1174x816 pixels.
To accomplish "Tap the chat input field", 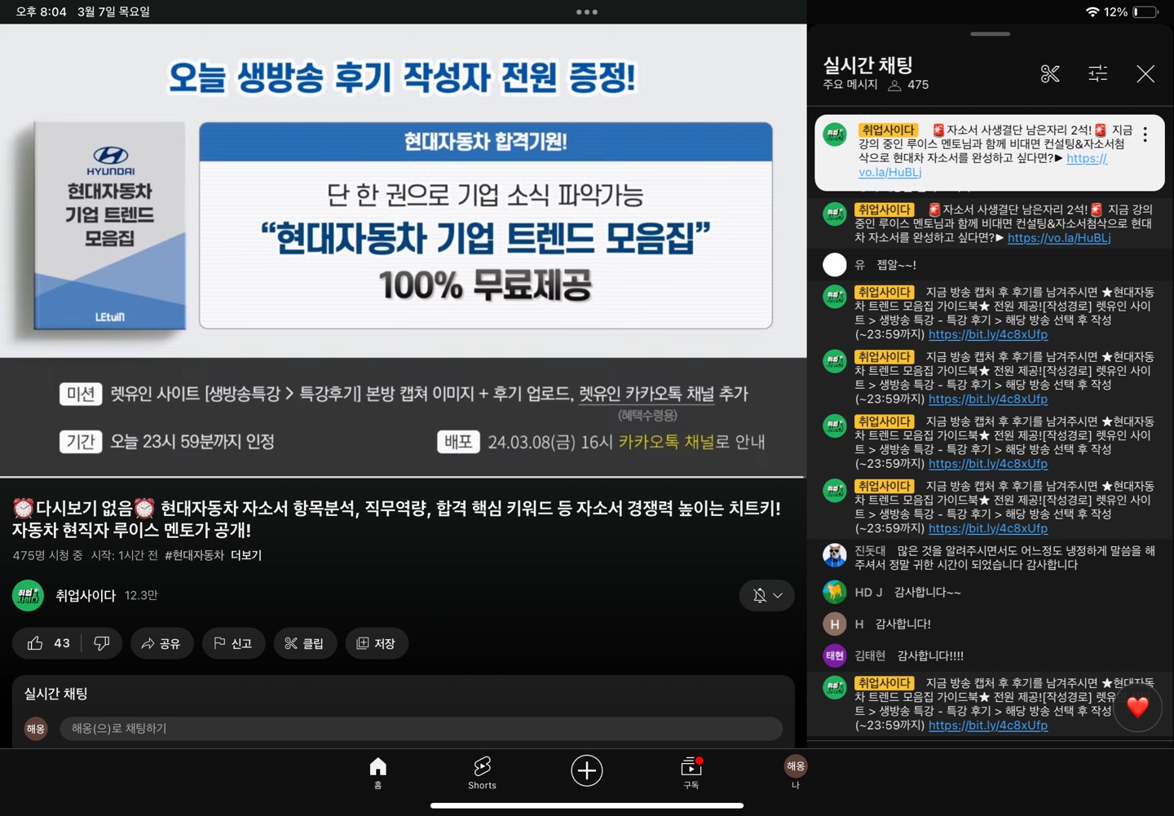I will [x=420, y=728].
